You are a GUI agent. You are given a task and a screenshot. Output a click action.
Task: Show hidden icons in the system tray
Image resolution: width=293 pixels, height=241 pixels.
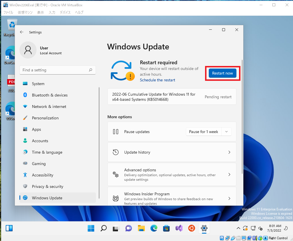pyautogui.click(x=238, y=228)
